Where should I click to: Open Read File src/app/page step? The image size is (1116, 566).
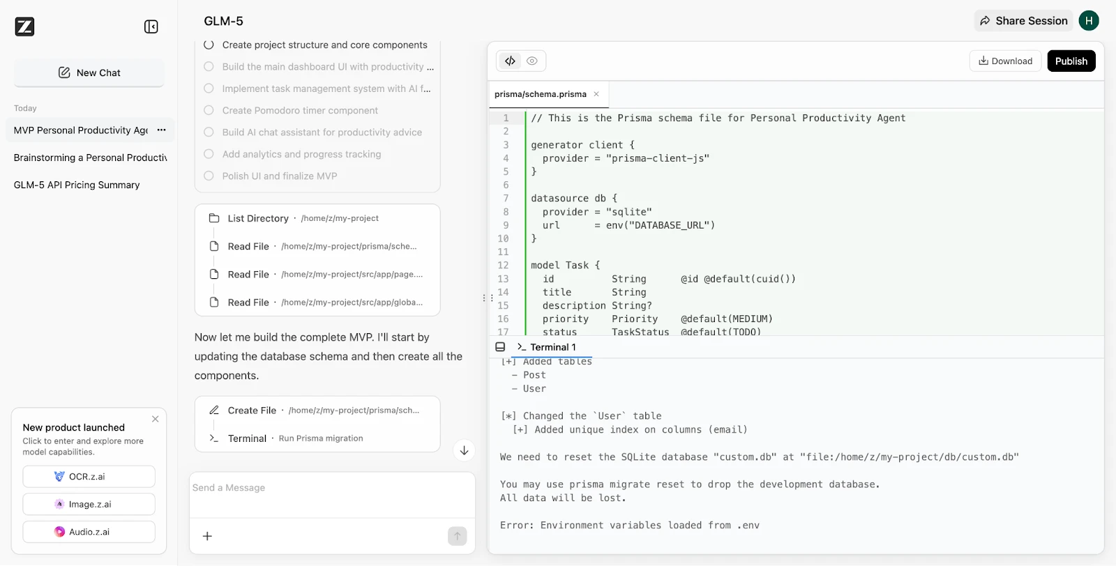tap(317, 275)
